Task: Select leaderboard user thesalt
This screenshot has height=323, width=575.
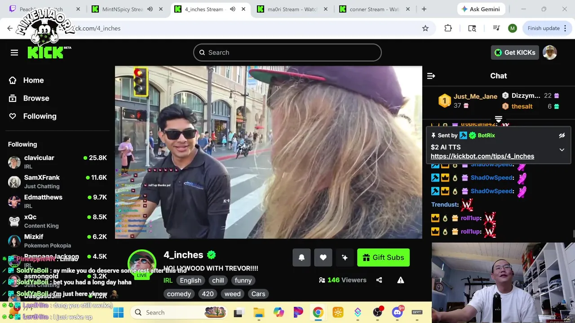Action: [522, 106]
